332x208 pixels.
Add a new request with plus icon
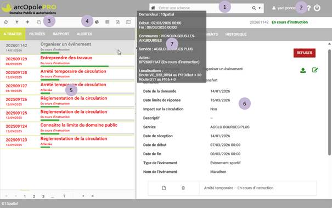point(27,22)
